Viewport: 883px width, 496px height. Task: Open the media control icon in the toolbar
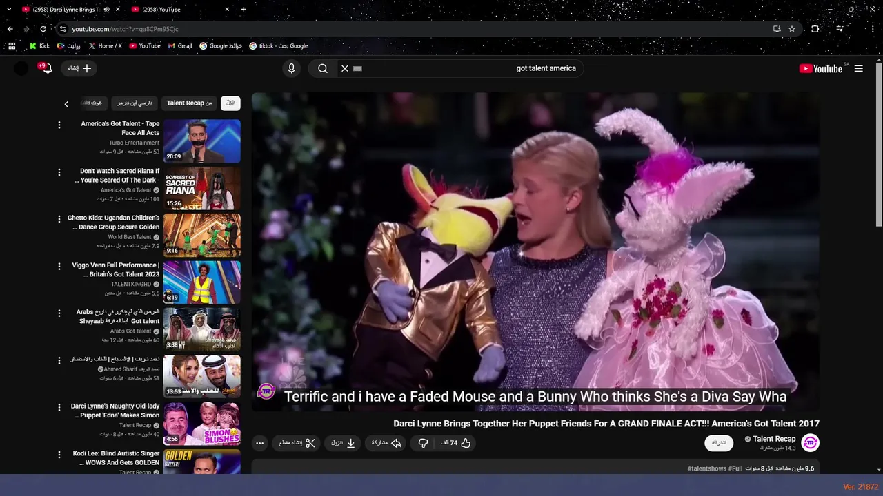[840, 29]
